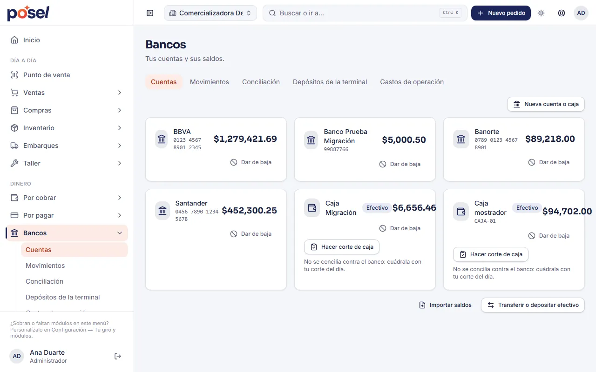Expand the Embarques menu chevron

pyautogui.click(x=120, y=146)
